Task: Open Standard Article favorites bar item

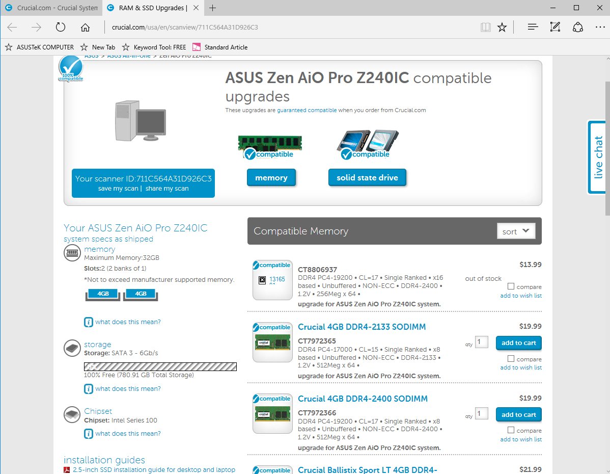Action: 220,47
